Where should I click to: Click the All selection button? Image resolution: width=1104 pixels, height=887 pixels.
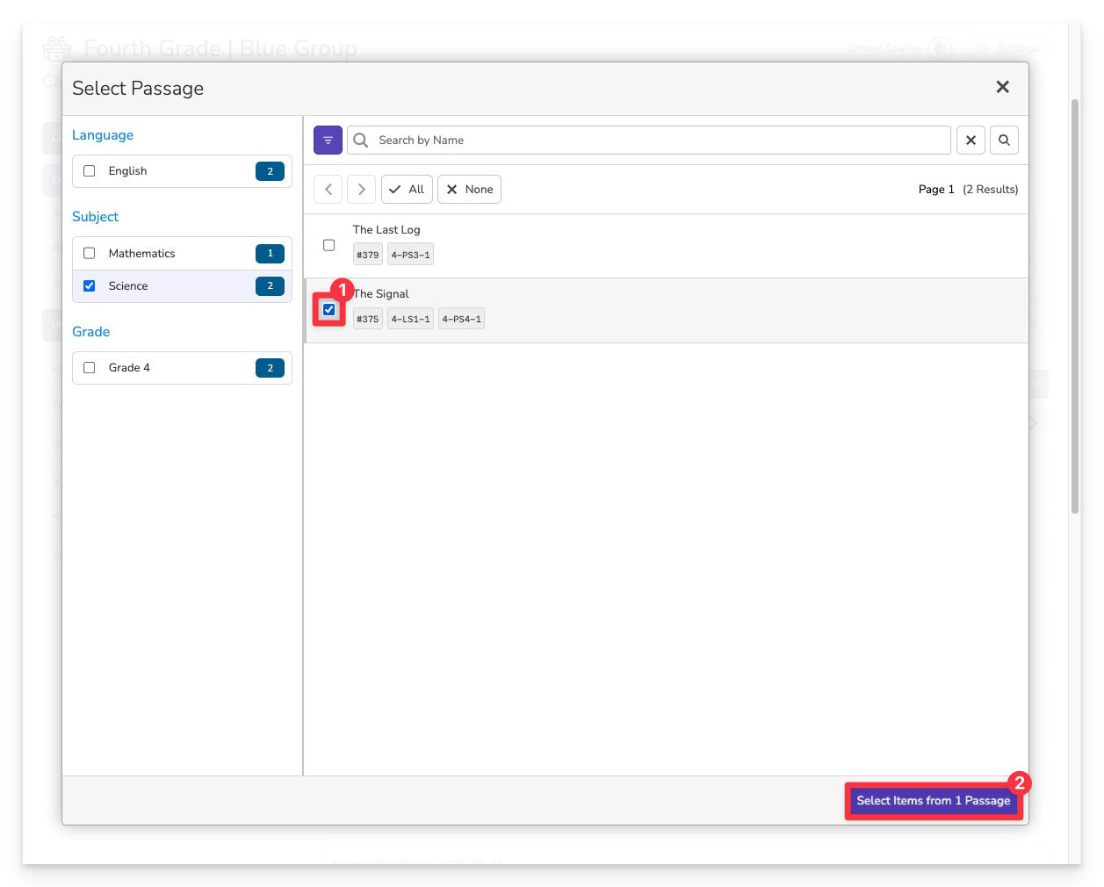(x=407, y=190)
